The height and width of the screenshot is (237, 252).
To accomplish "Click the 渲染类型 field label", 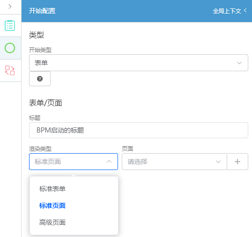I will point(40,148).
